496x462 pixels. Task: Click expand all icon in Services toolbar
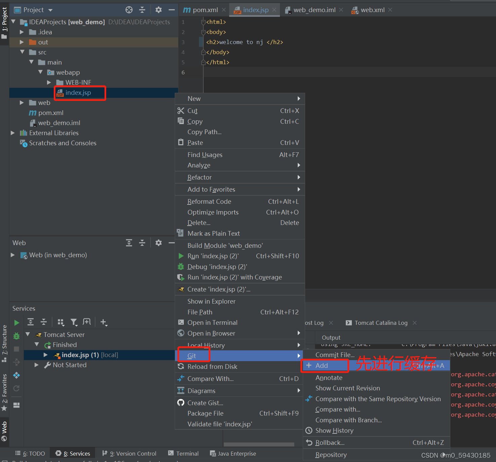[31, 322]
